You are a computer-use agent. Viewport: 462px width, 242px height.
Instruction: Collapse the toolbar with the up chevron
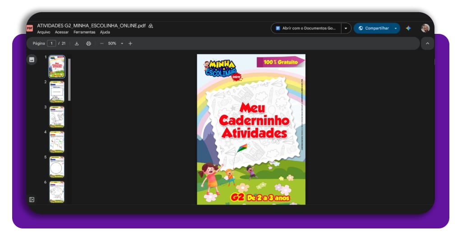[428, 43]
